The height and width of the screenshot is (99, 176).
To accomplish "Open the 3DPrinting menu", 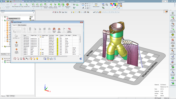I will pyautogui.click(x=56, y=1).
